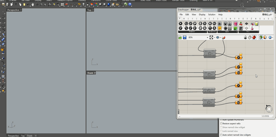Open the Top viewport dropdown arrow

pyautogui.click(x=93, y=10)
